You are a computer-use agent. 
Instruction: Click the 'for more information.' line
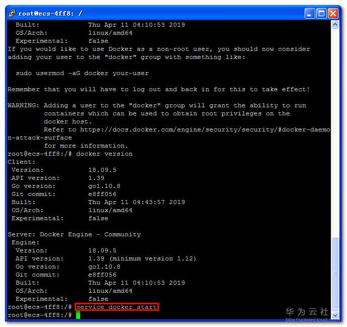click(x=86, y=146)
